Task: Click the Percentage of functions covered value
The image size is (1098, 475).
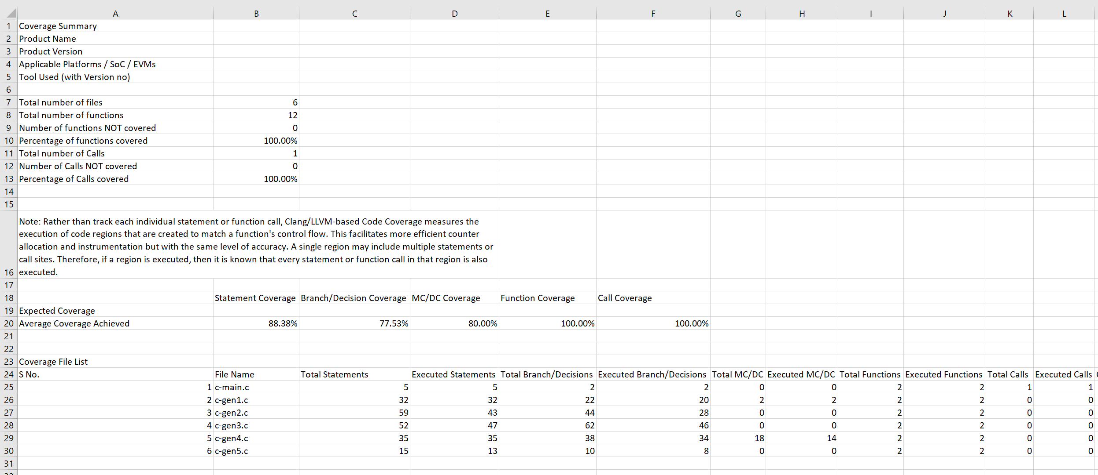Action: [280, 141]
